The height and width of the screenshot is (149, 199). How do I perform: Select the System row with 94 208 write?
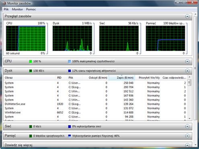(x=95, y=117)
